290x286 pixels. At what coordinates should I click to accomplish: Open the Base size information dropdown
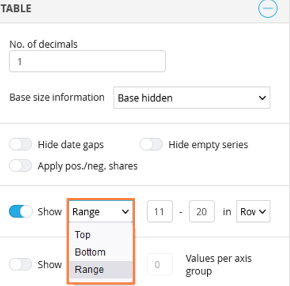pos(192,98)
